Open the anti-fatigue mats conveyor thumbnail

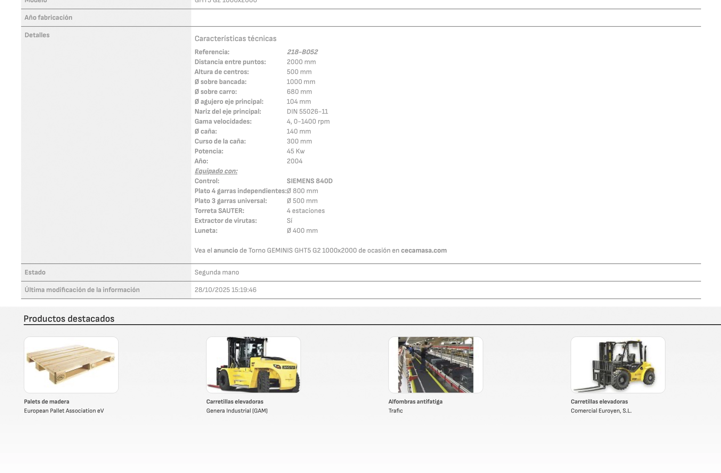[x=435, y=365]
